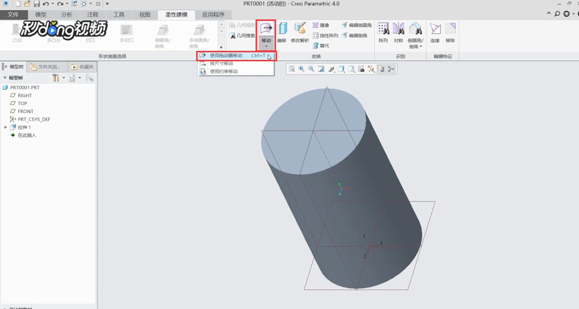Select PRT_CSYS_DEF coordinate system
579x309 pixels.
click(30, 119)
